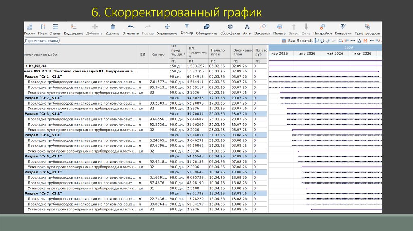
Task: Click quantity cell 22.7436 in Ст 7 section
Action: (158, 199)
